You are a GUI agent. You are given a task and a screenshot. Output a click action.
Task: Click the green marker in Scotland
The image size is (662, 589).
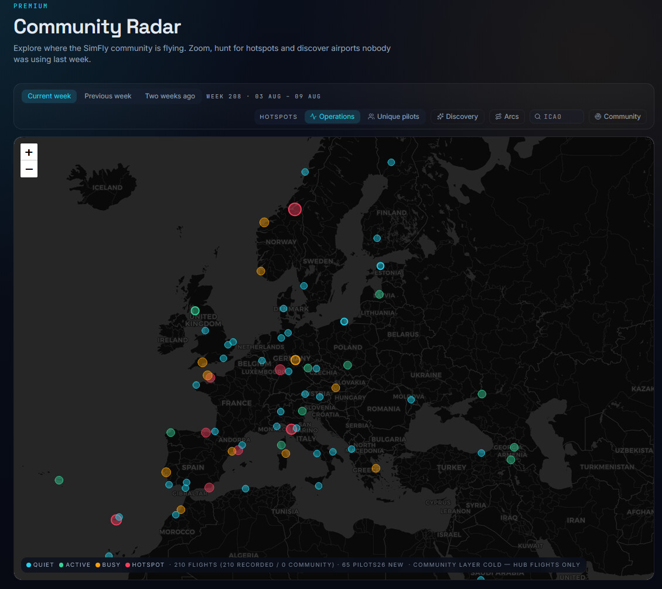195,311
